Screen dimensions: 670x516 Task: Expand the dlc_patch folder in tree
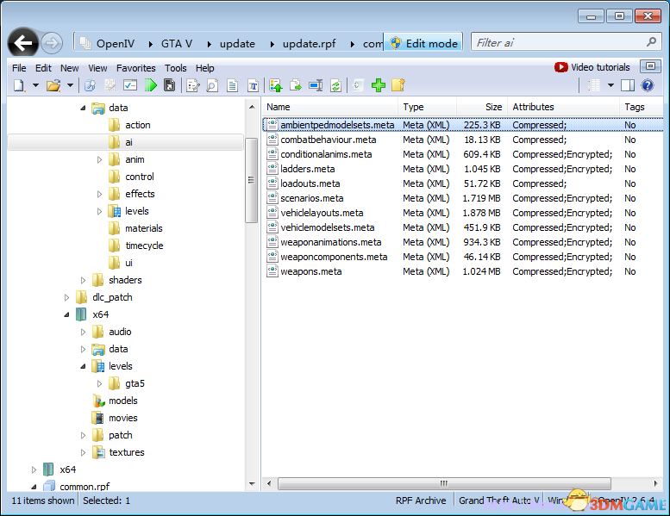click(x=66, y=297)
